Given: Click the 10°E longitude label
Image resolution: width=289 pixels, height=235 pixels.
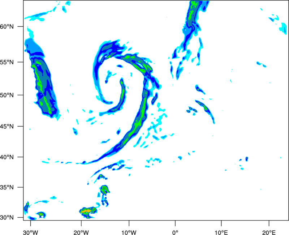Looking at the screenshot, I should point(221,232).
